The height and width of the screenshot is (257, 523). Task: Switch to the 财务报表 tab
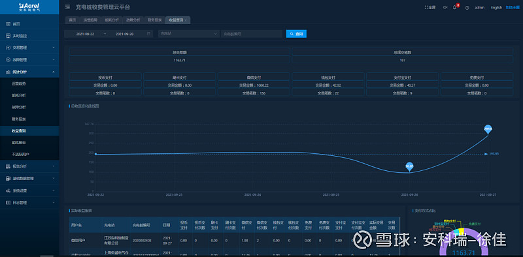pyautogui.click(x=155, y=20)
